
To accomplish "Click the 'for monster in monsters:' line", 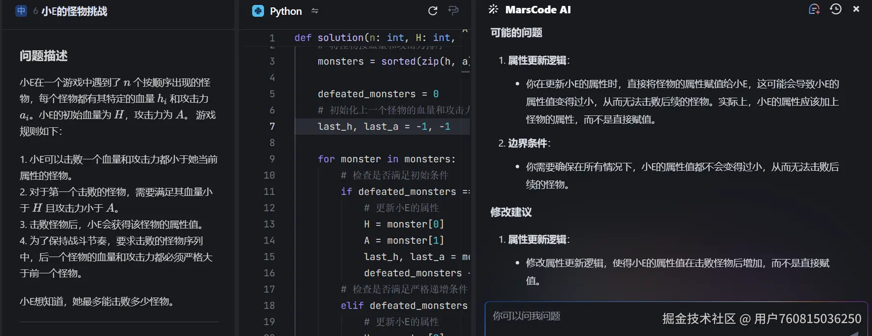I will [x=386, y=159].
